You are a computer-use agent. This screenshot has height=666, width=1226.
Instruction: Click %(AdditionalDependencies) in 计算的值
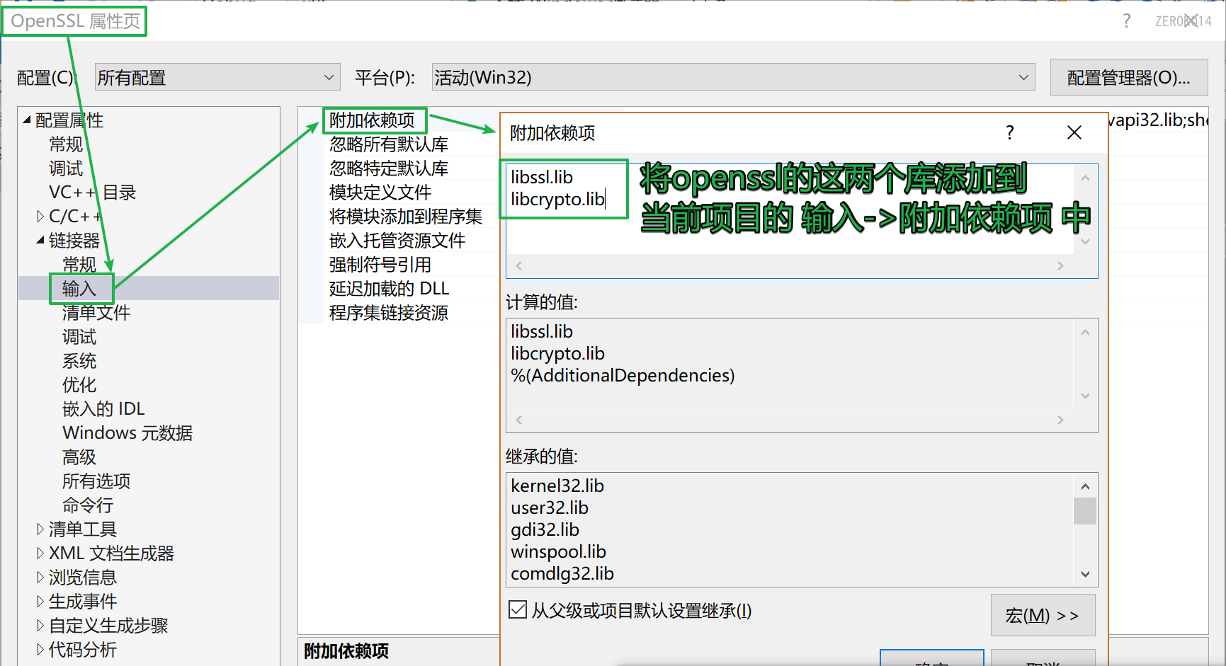[x=623, y=375]
